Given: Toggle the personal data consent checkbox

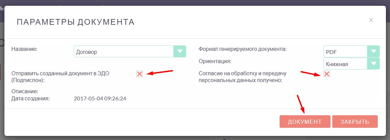Looking at the screenshot, I should pyautogui.click(x=327, y=74).
